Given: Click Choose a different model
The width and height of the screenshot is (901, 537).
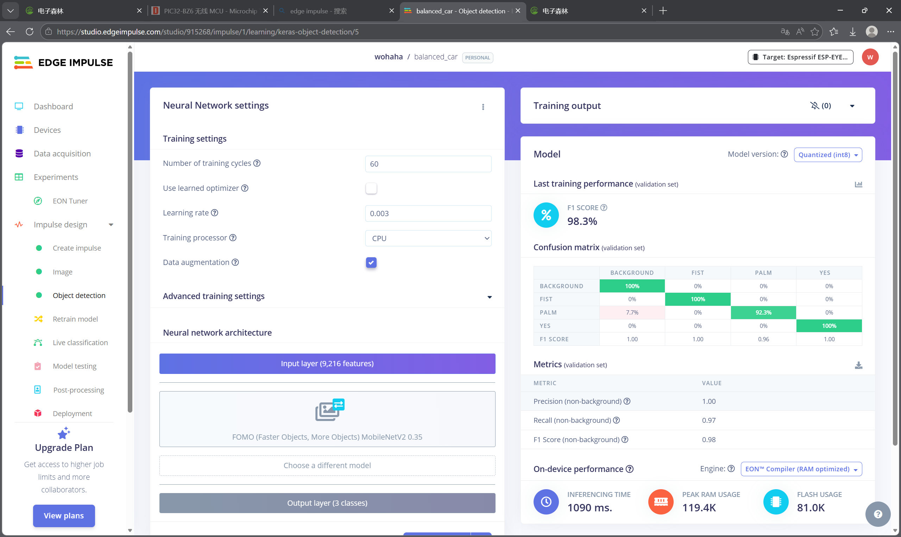Looking at the screenshot, I should tap(327, 465).
